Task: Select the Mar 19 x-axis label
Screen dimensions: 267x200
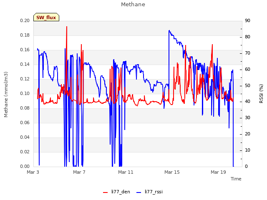Action: tap(218, 172)
